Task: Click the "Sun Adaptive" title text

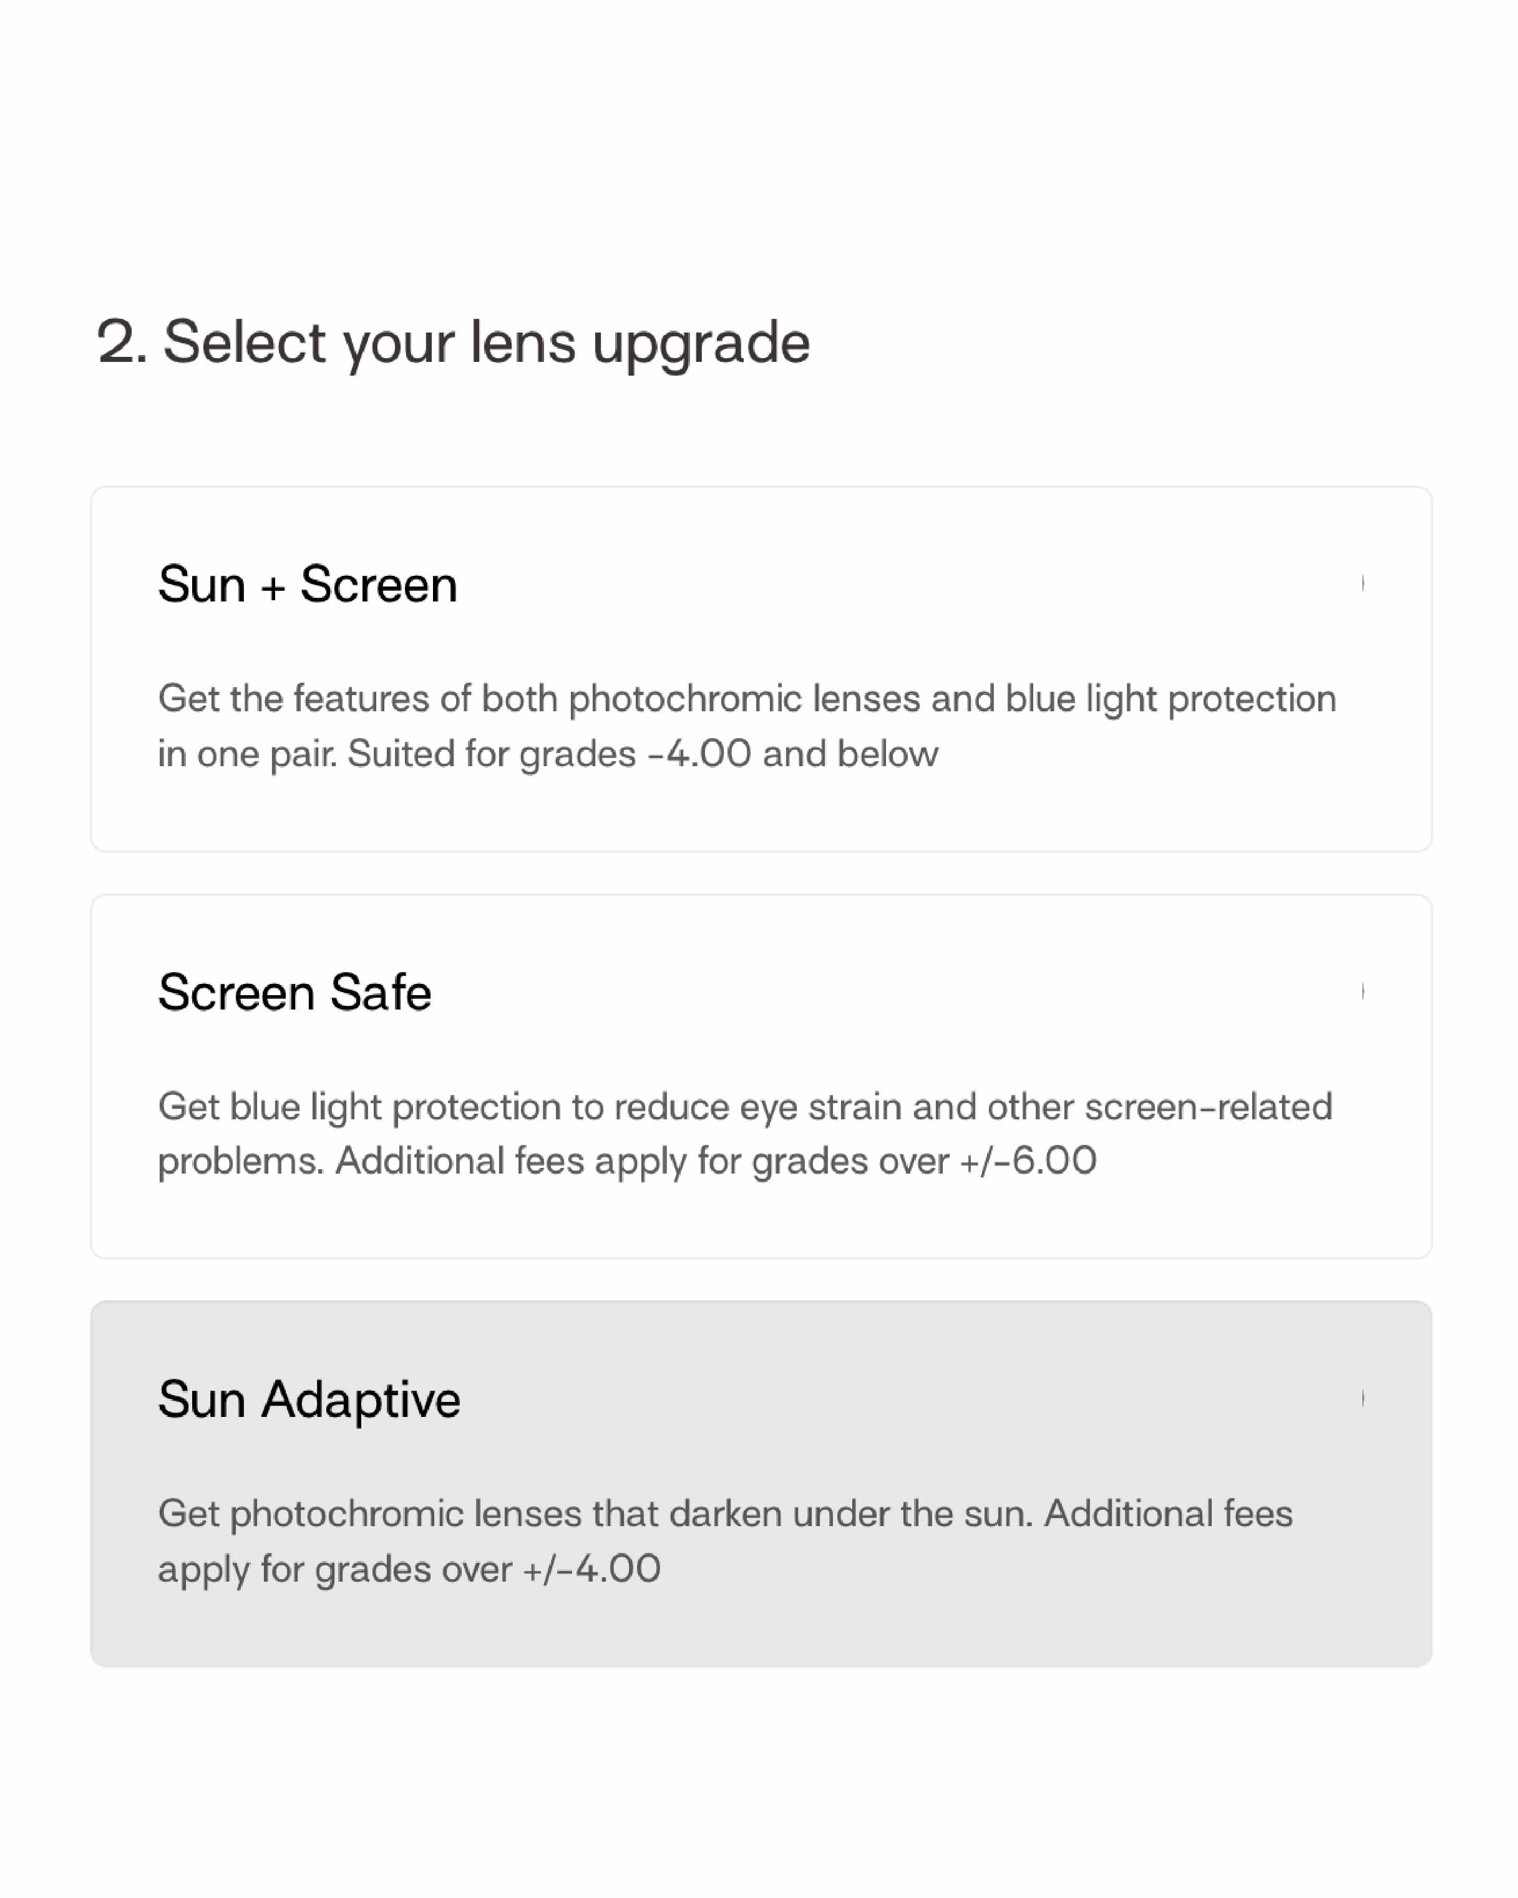Action: pos(308,1399)
